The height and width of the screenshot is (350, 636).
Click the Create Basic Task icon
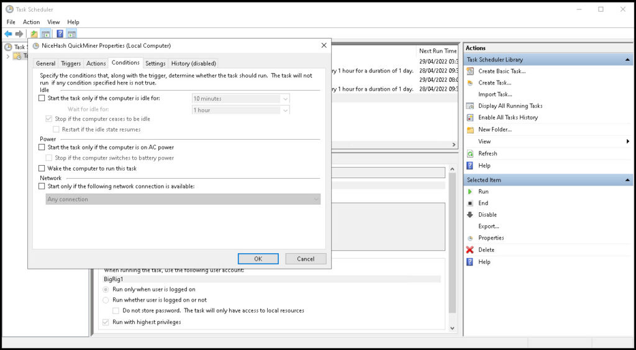click(x=470, y=71)
